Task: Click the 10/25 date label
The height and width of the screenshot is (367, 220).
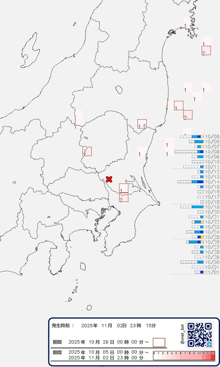Action: (x=212, y=237)
